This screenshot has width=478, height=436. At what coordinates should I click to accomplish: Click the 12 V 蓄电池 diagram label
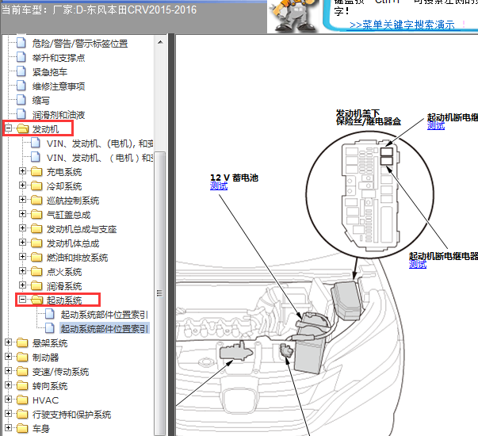(234, 178)
